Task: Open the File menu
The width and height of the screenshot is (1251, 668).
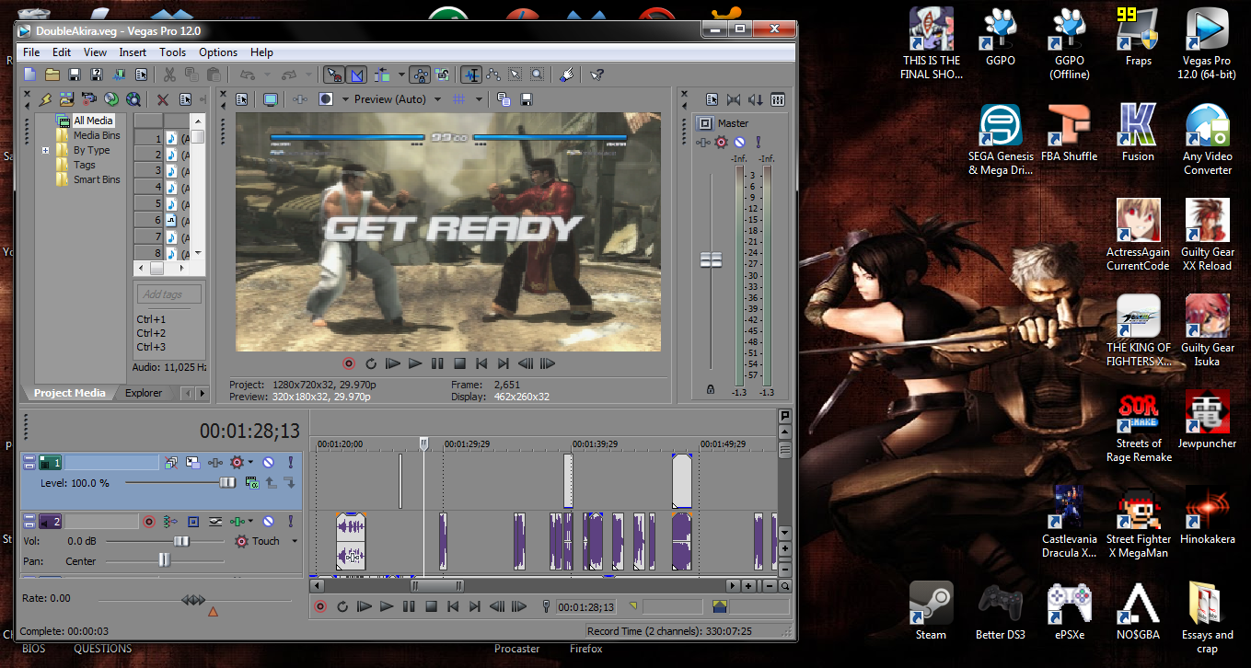Action: [x=31, y=52]
